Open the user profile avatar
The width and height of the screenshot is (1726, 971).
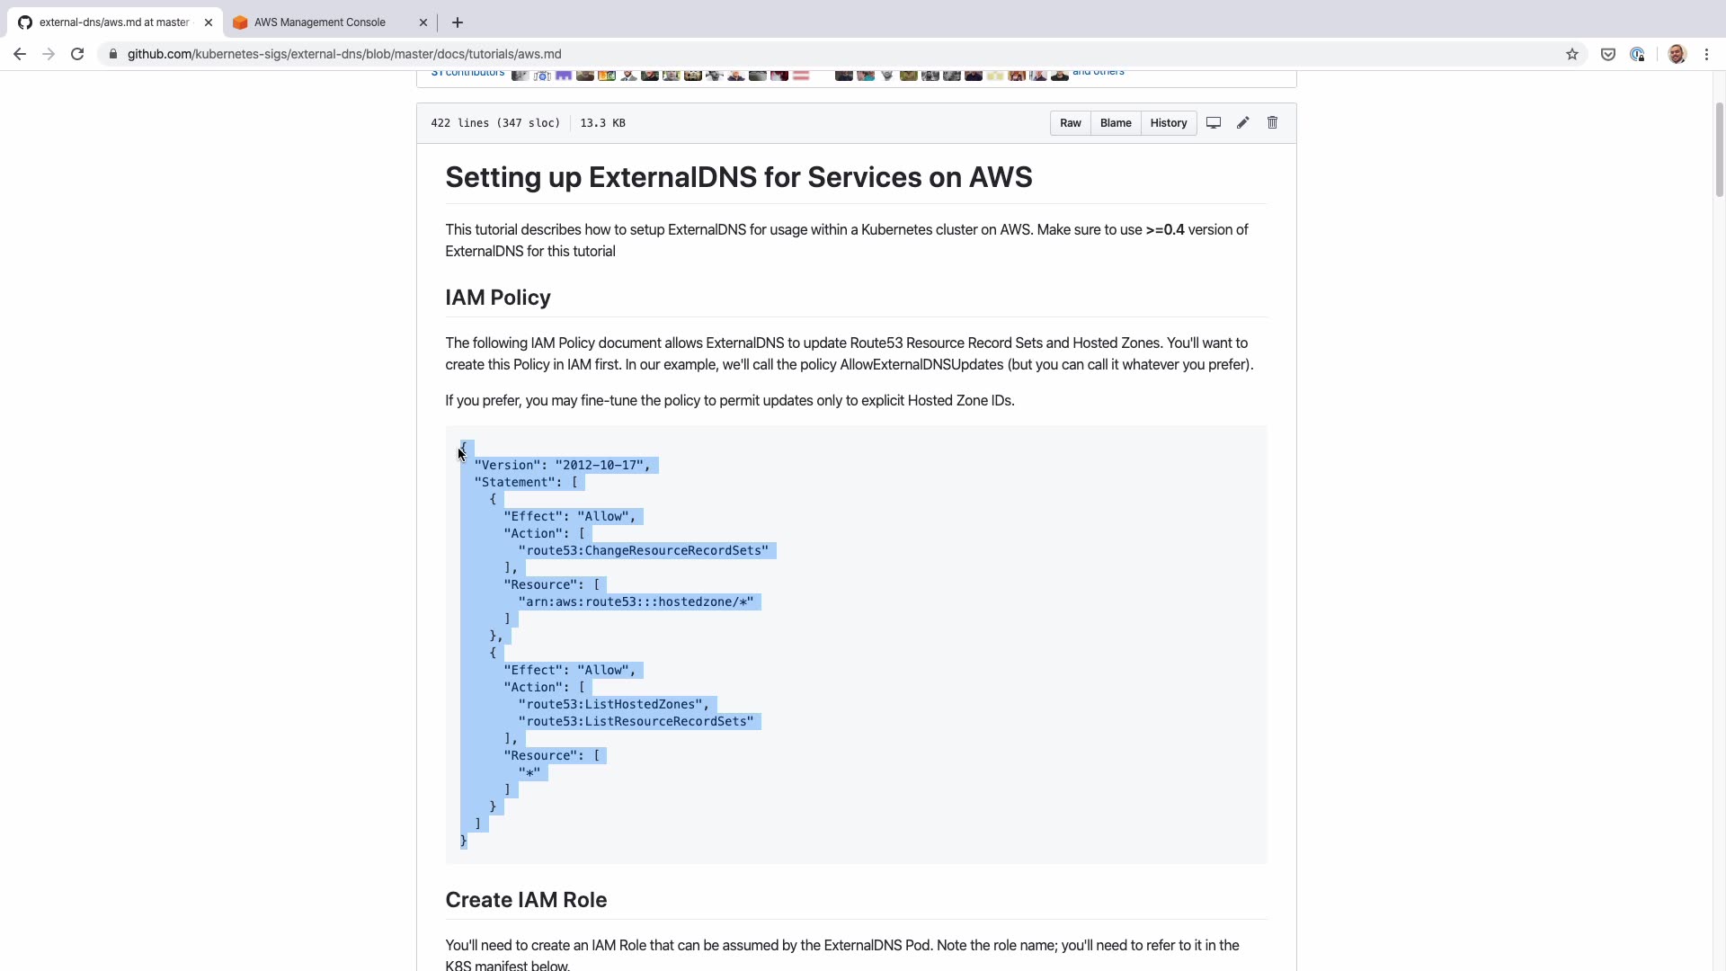click(x=1677, y=54)
